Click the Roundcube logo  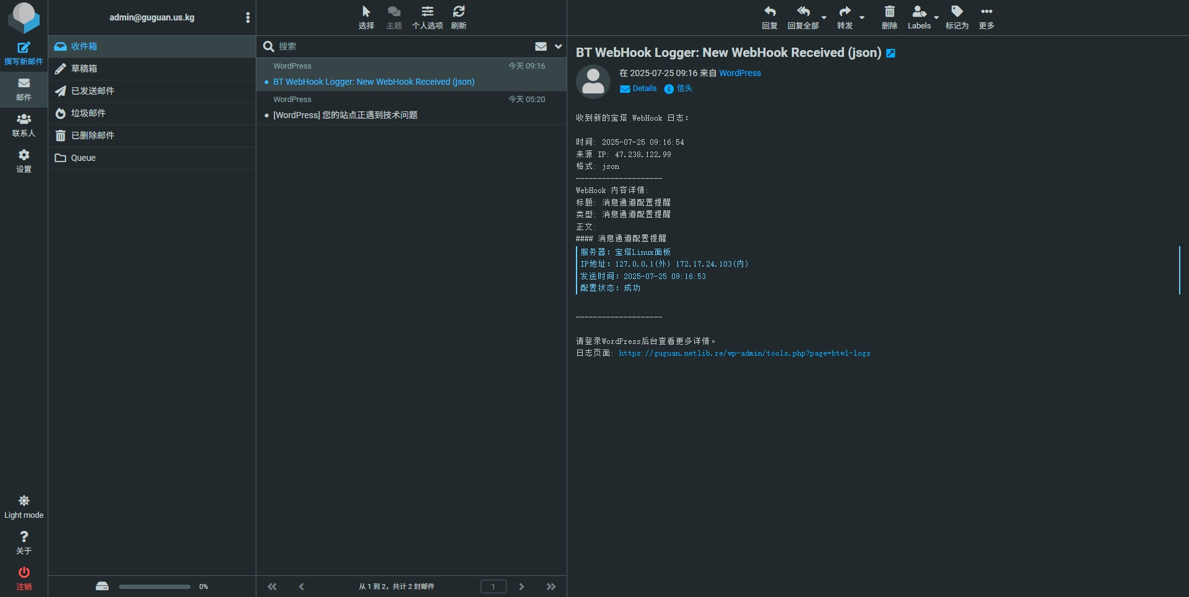24,17
